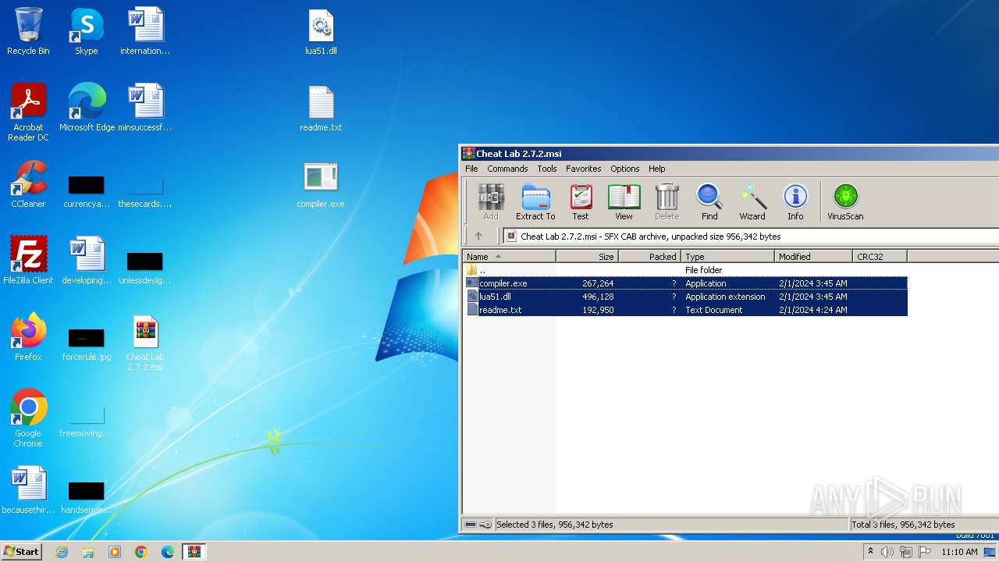Click the archive path address field
This screenshot has height=562, width=999.
(751, 236)
